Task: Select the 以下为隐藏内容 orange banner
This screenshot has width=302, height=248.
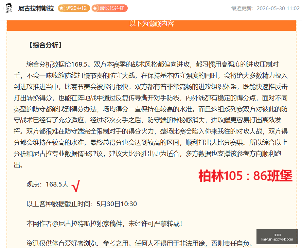Action: (x=152, y=25)
